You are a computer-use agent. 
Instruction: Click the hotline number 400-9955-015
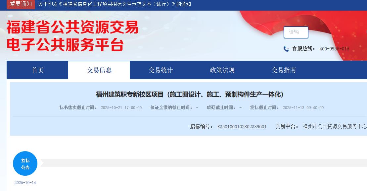334,49
